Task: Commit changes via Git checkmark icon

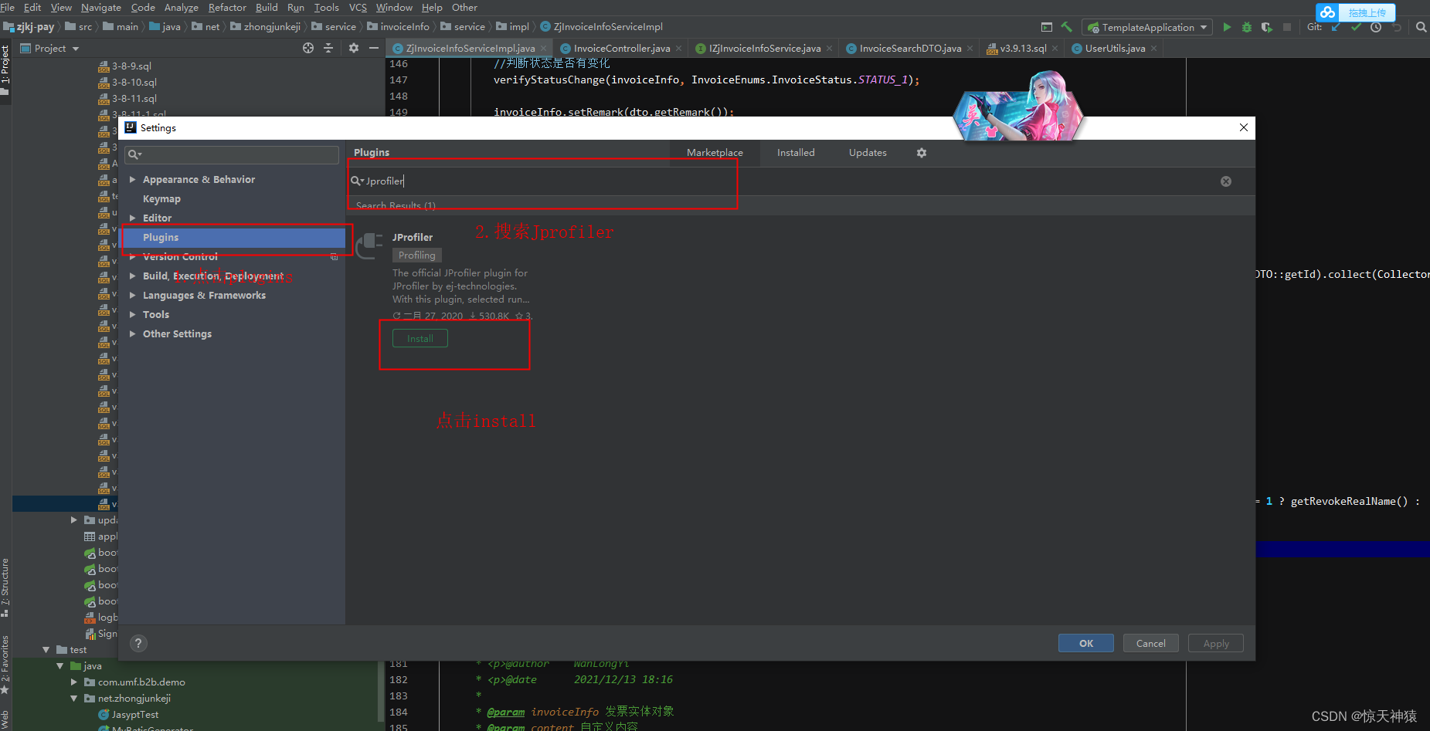Action: [1356, 27]
